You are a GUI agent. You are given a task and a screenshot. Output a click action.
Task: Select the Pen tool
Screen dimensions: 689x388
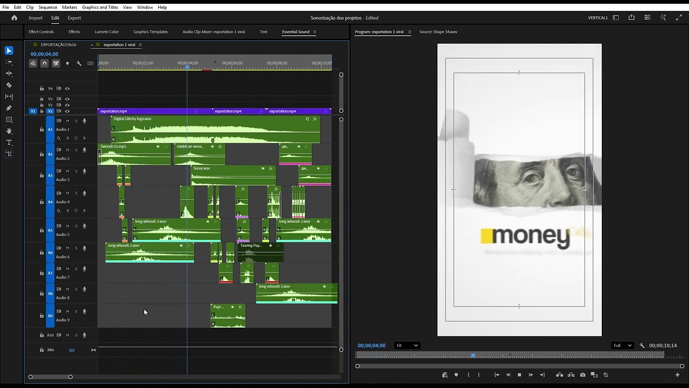[x=9, y=108]
